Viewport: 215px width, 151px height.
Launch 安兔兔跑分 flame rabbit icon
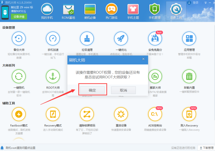click(155, 39)
